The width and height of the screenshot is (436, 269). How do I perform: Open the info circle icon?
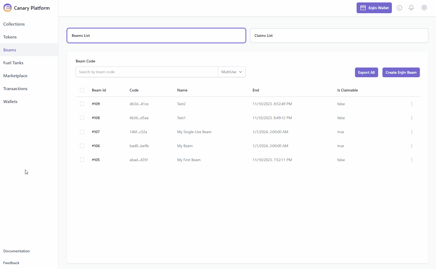click(x=399, y=8)
